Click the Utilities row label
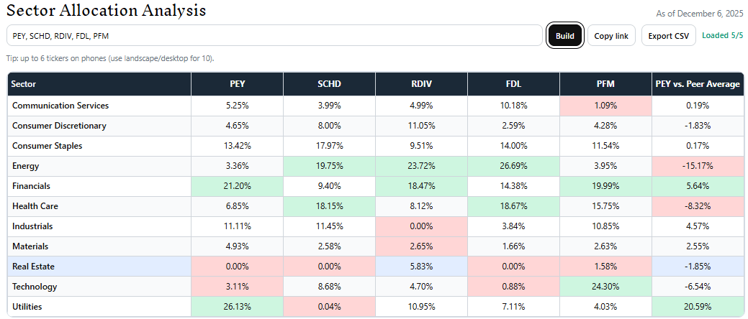This screenshot has width=748, height=319. 27,307
